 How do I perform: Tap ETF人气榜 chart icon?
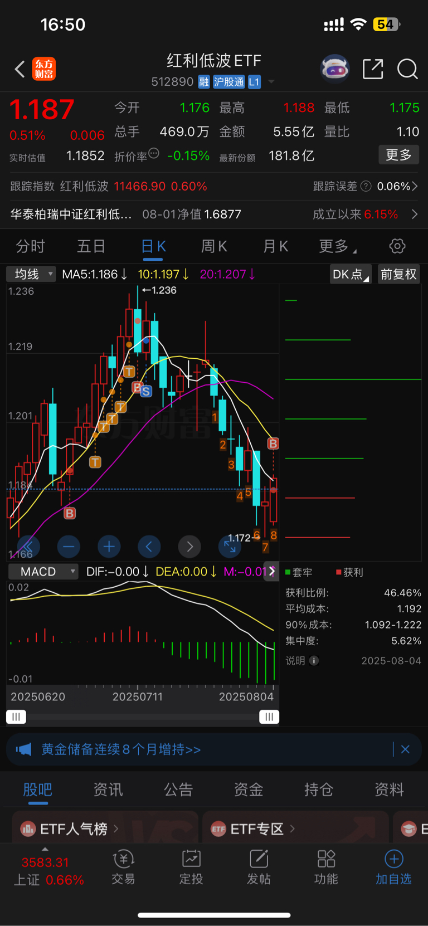click(x=28, y=829)
